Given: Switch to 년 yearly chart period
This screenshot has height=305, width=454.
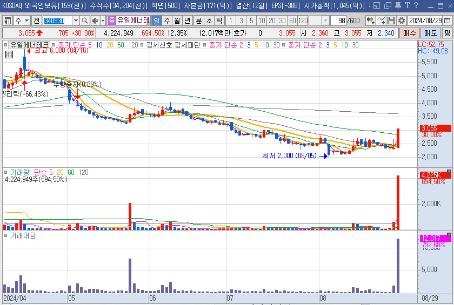Looking at the screenshot, I should tap(188, 21).
